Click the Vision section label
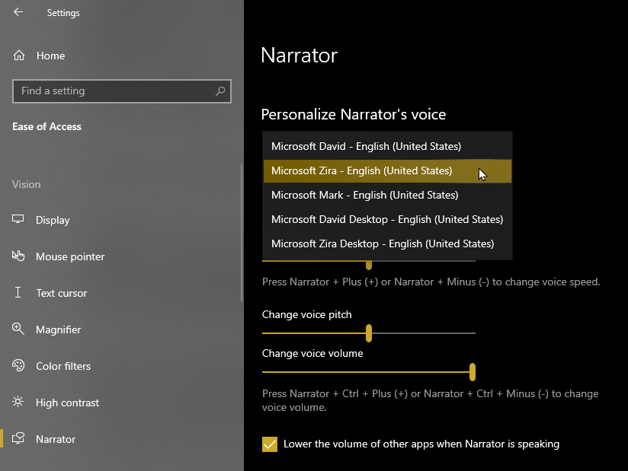Screen dimensions: 628x471 pos(27,184)
